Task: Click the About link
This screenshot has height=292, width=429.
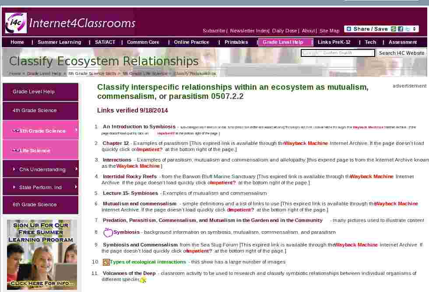Action: tap(308, 31)
